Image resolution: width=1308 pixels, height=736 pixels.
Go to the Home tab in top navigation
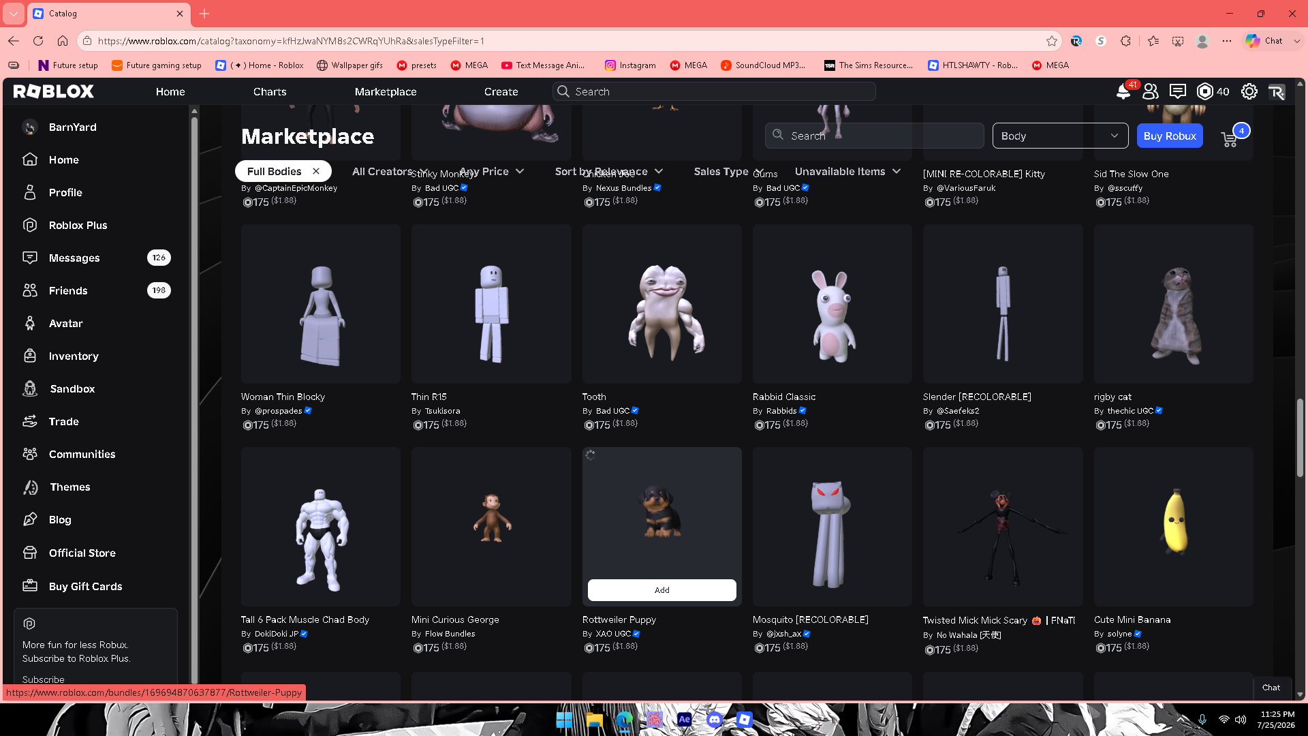(170, 91)
